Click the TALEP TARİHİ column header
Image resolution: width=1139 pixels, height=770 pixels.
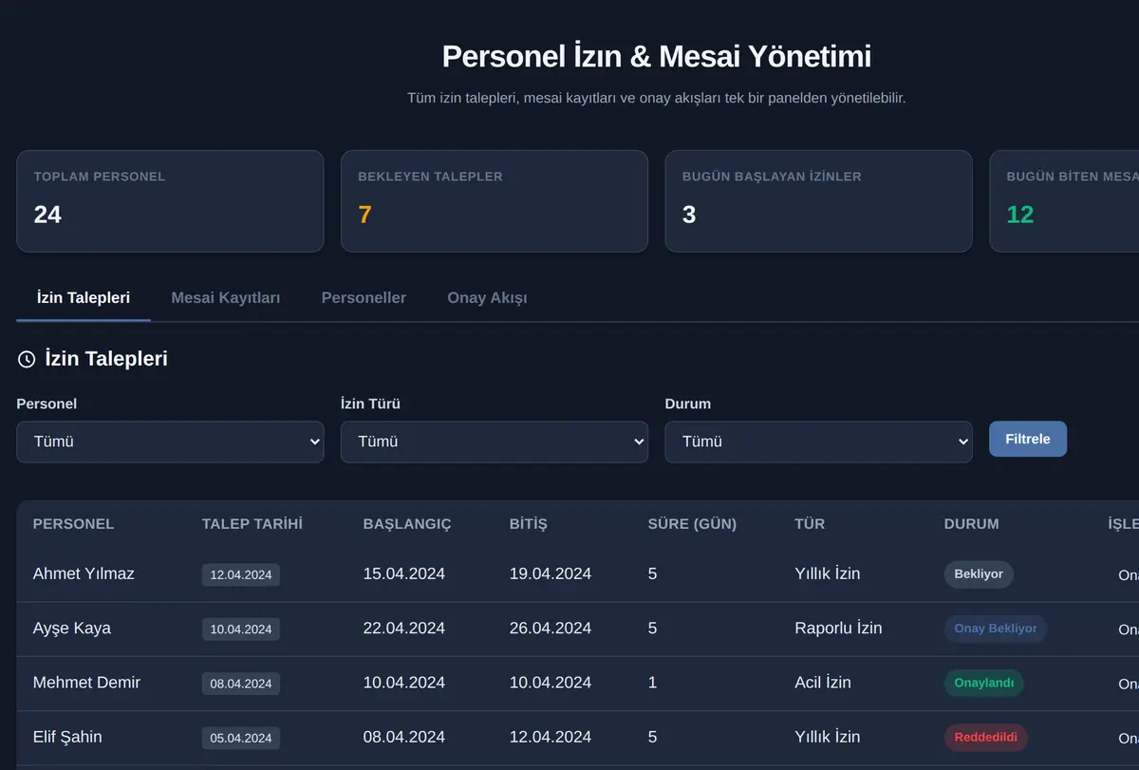[x=252, y=524]
